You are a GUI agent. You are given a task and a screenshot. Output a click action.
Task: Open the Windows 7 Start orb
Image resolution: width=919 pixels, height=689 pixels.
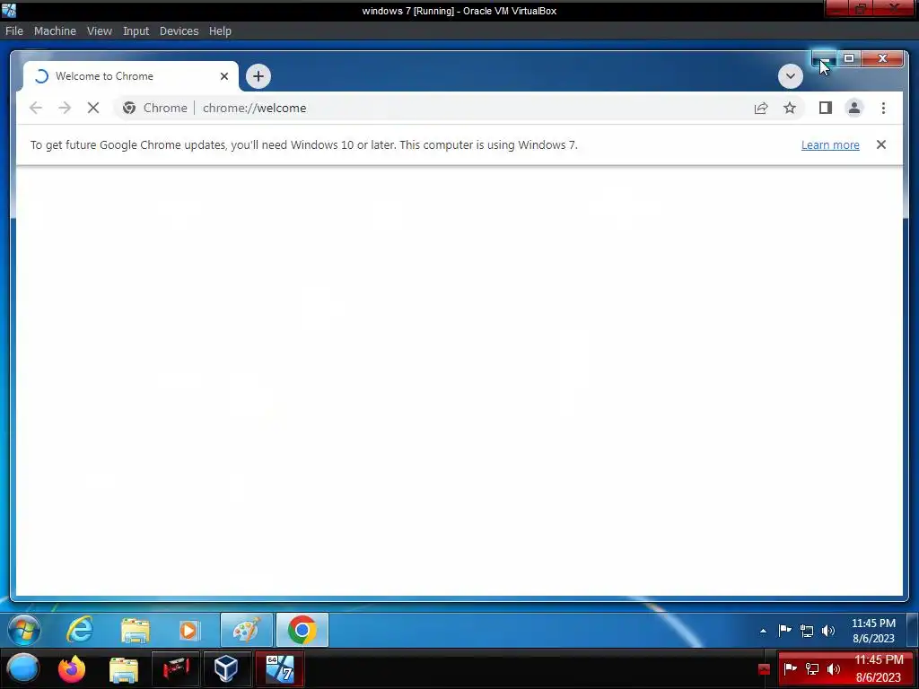[x=24, y=631]
